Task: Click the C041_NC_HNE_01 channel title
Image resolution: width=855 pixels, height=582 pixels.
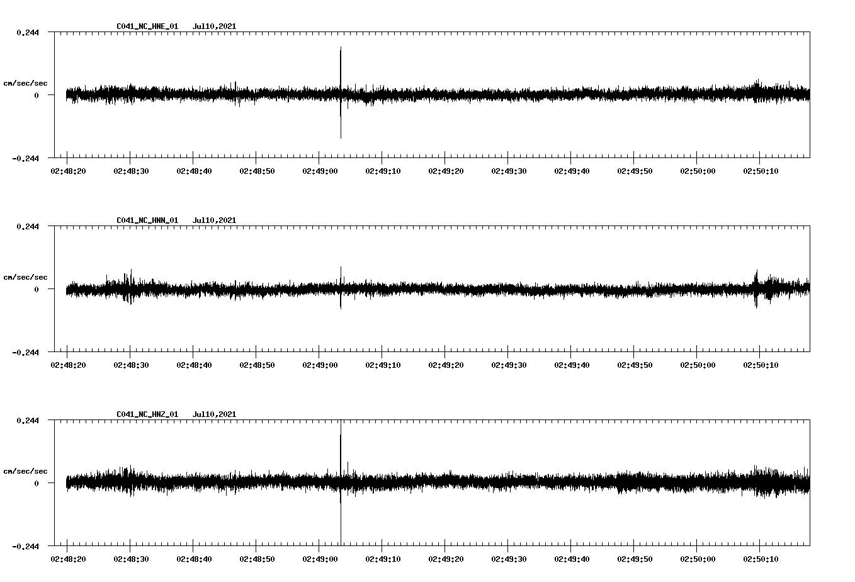Action: point(147,26)
